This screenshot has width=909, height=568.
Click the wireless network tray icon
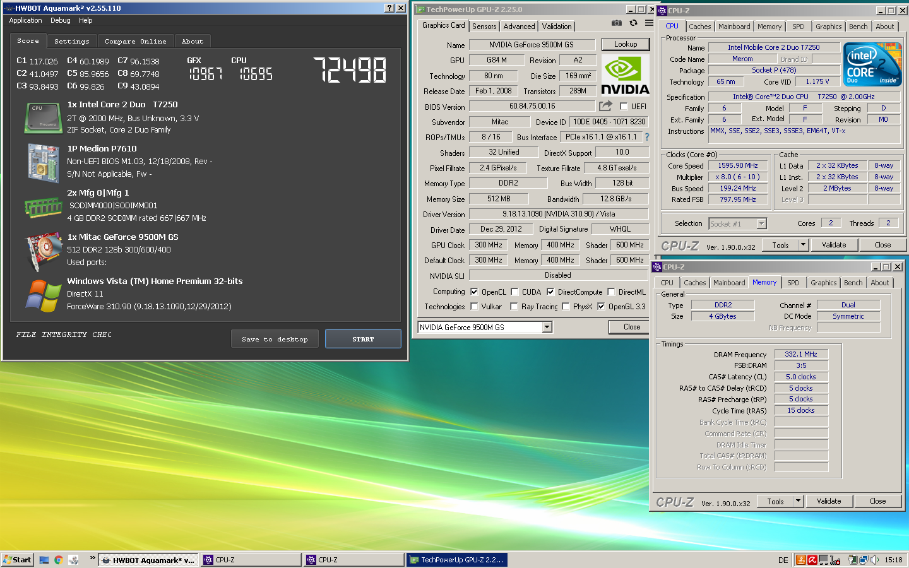pos(835,560)
